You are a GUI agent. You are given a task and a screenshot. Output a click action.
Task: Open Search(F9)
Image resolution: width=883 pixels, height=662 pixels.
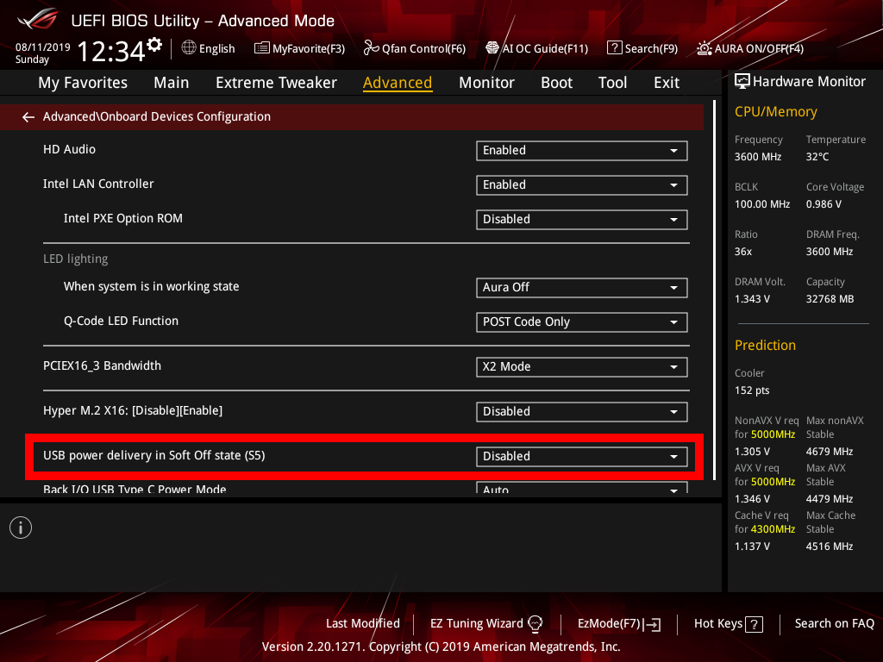[x=642, y=48]
